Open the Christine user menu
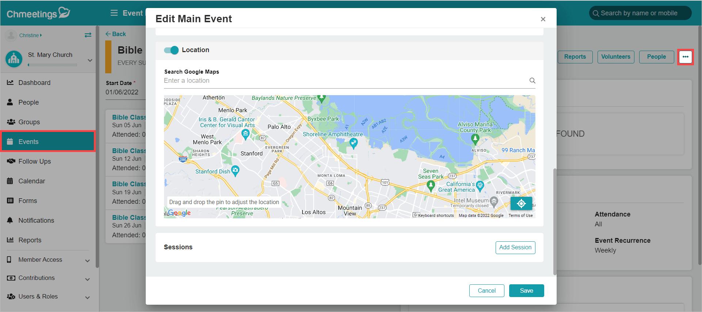 [30, 35]
